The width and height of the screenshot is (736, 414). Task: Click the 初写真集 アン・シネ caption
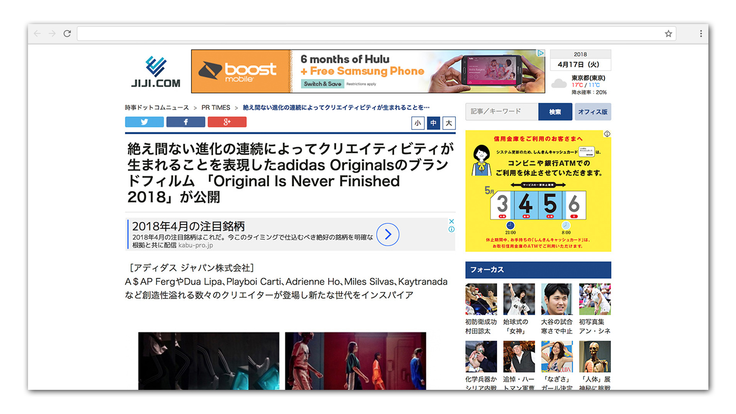(595, 327)
